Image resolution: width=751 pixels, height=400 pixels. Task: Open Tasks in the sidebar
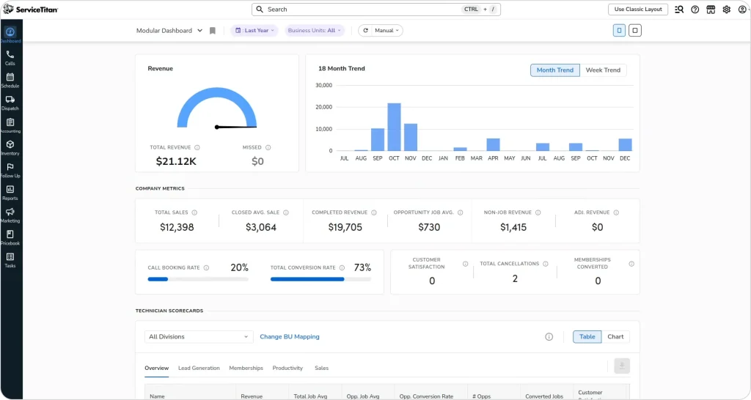(x=10, y=260)
